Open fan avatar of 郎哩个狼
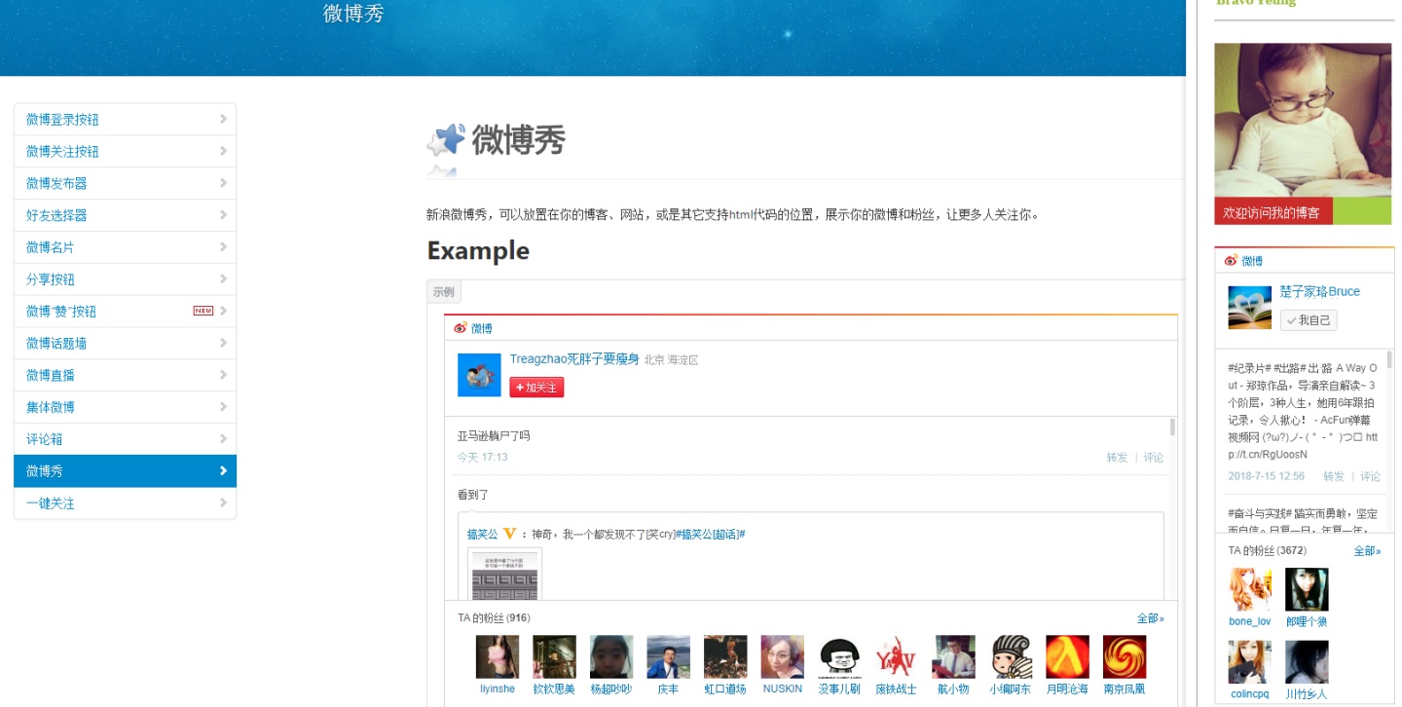The height and width of the screenshot is (707, 1402). pyautogui.click(x=1307, y=589)
